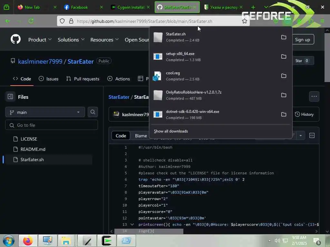Open the tracking protection shield icon
The width and height of the screenshot is (330, 247).
tap(62, 21)
